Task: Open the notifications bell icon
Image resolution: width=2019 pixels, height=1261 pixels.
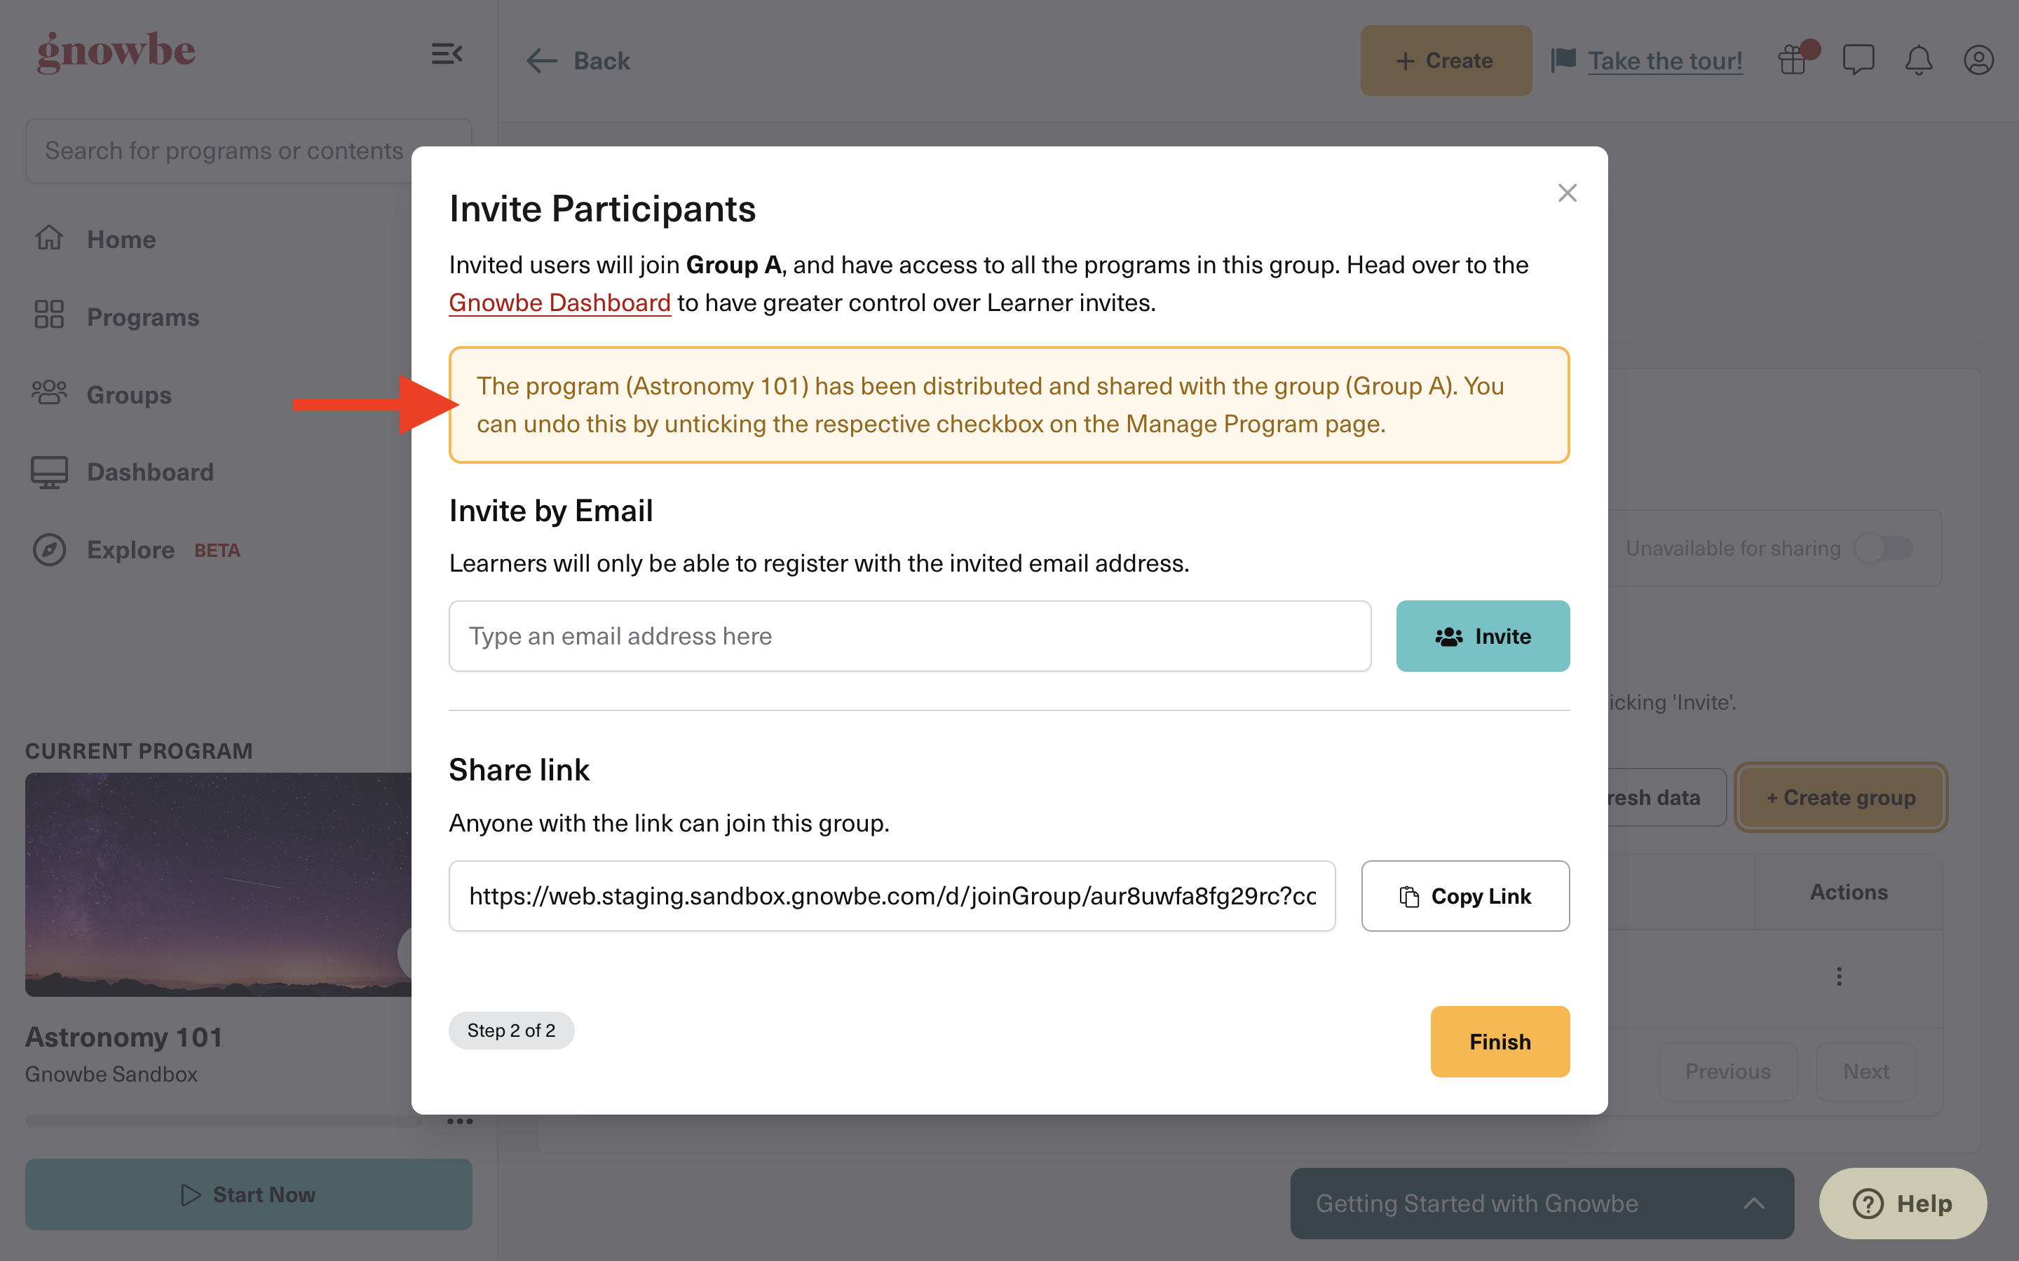Action: [x=1918, y=60]
